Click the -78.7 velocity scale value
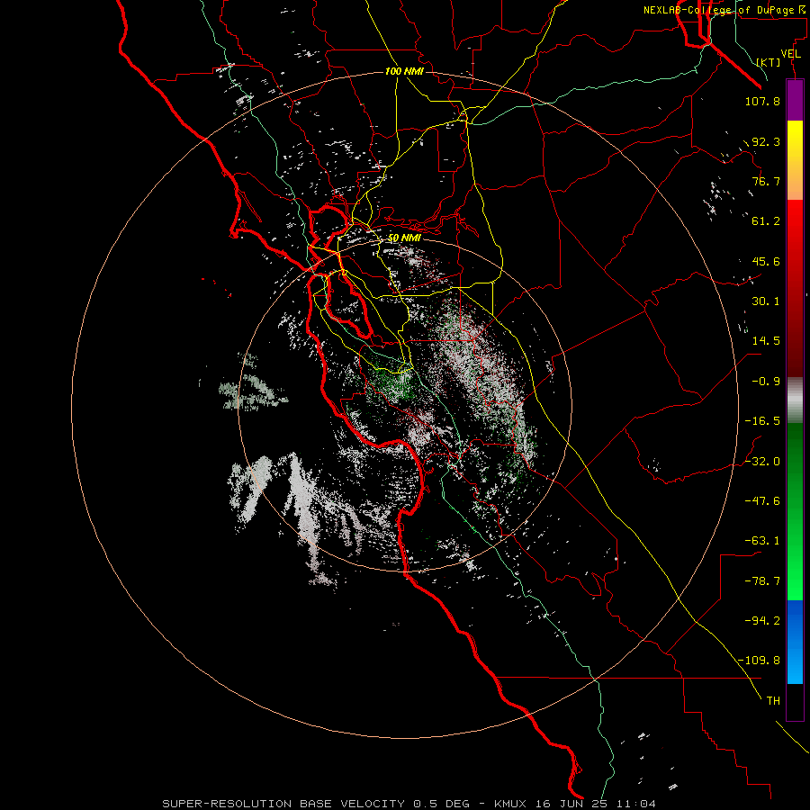Screen dimensions: 810x810 pos(762,581)
